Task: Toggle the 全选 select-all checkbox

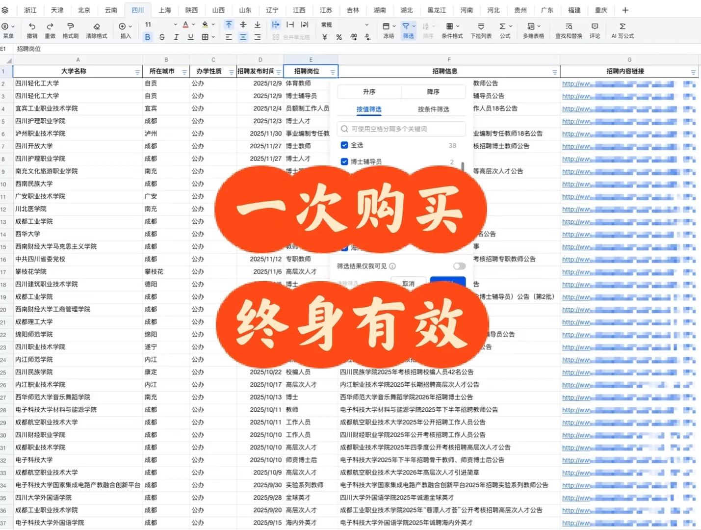Action: click(344, 145)
